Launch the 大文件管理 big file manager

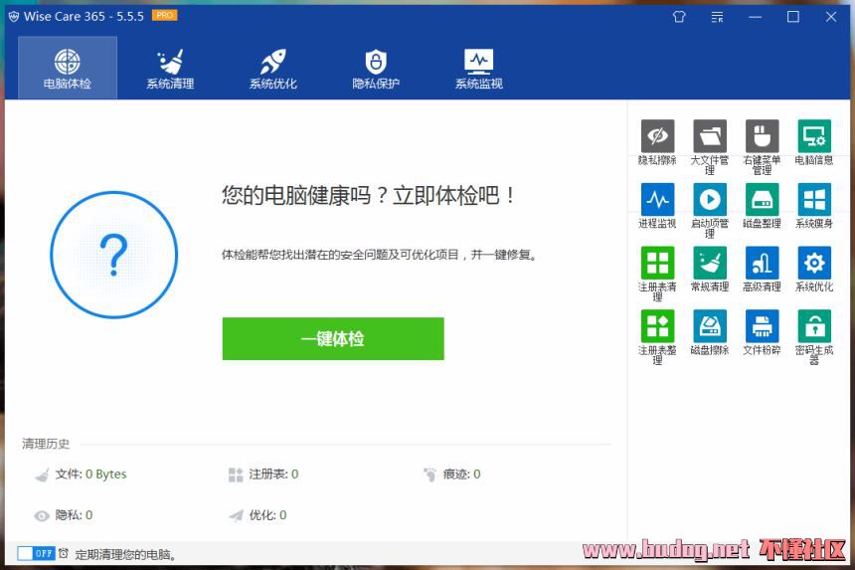click(x=710, y=137)
